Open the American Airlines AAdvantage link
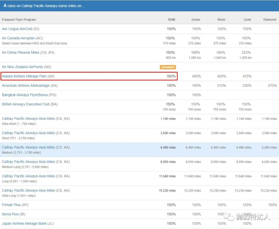 [26, 86]
